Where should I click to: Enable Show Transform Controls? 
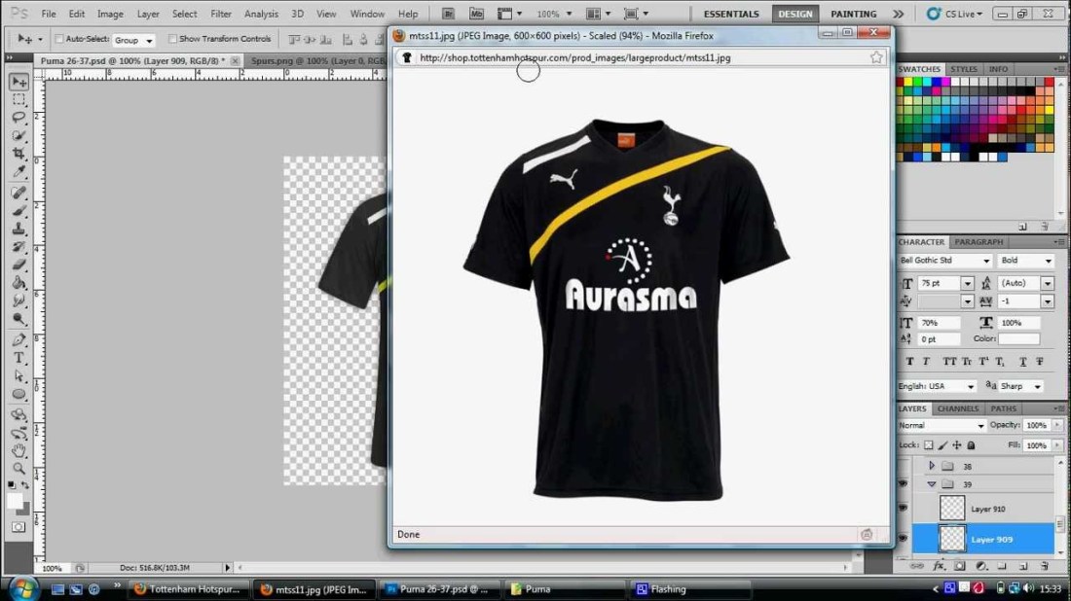174,39
